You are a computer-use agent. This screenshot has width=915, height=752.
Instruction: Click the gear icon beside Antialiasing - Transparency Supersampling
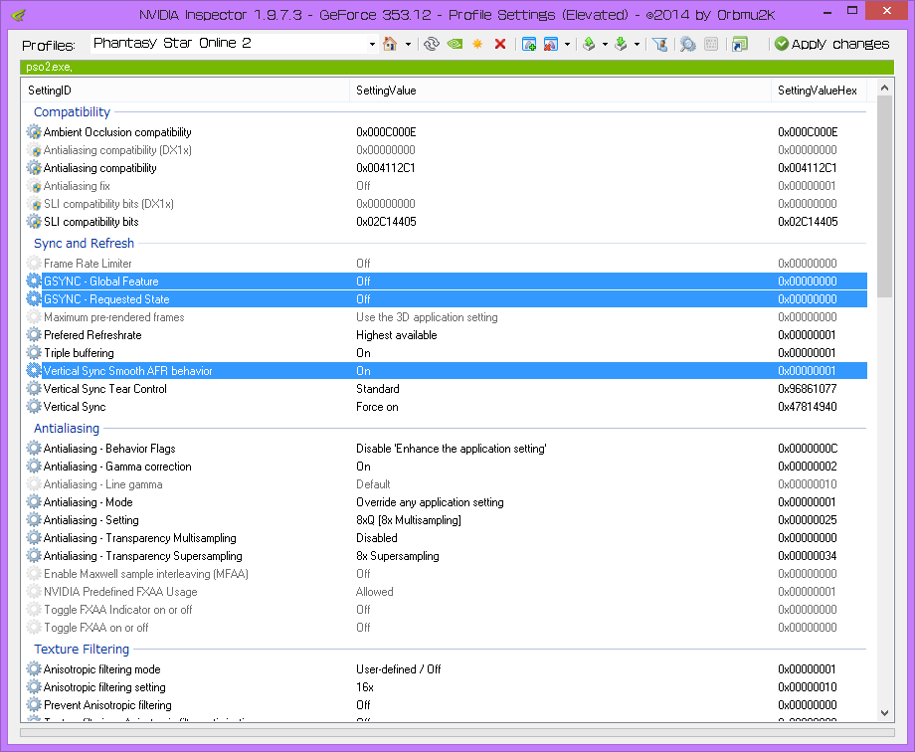point(34,556)
